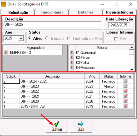Uncheck the 01-Quinzenal rotina checkbox
The height and width of the screenshot is (136, 137).
72,52
